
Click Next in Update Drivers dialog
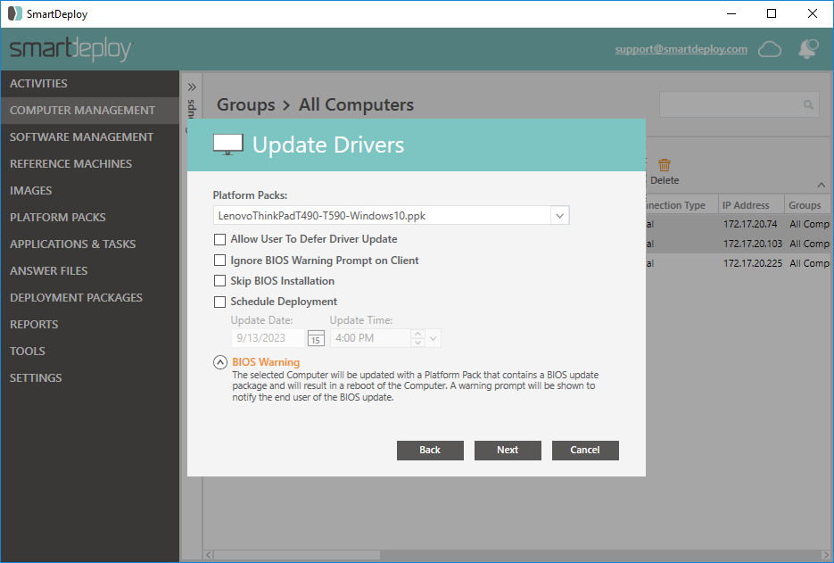click(x=508, y=451)
